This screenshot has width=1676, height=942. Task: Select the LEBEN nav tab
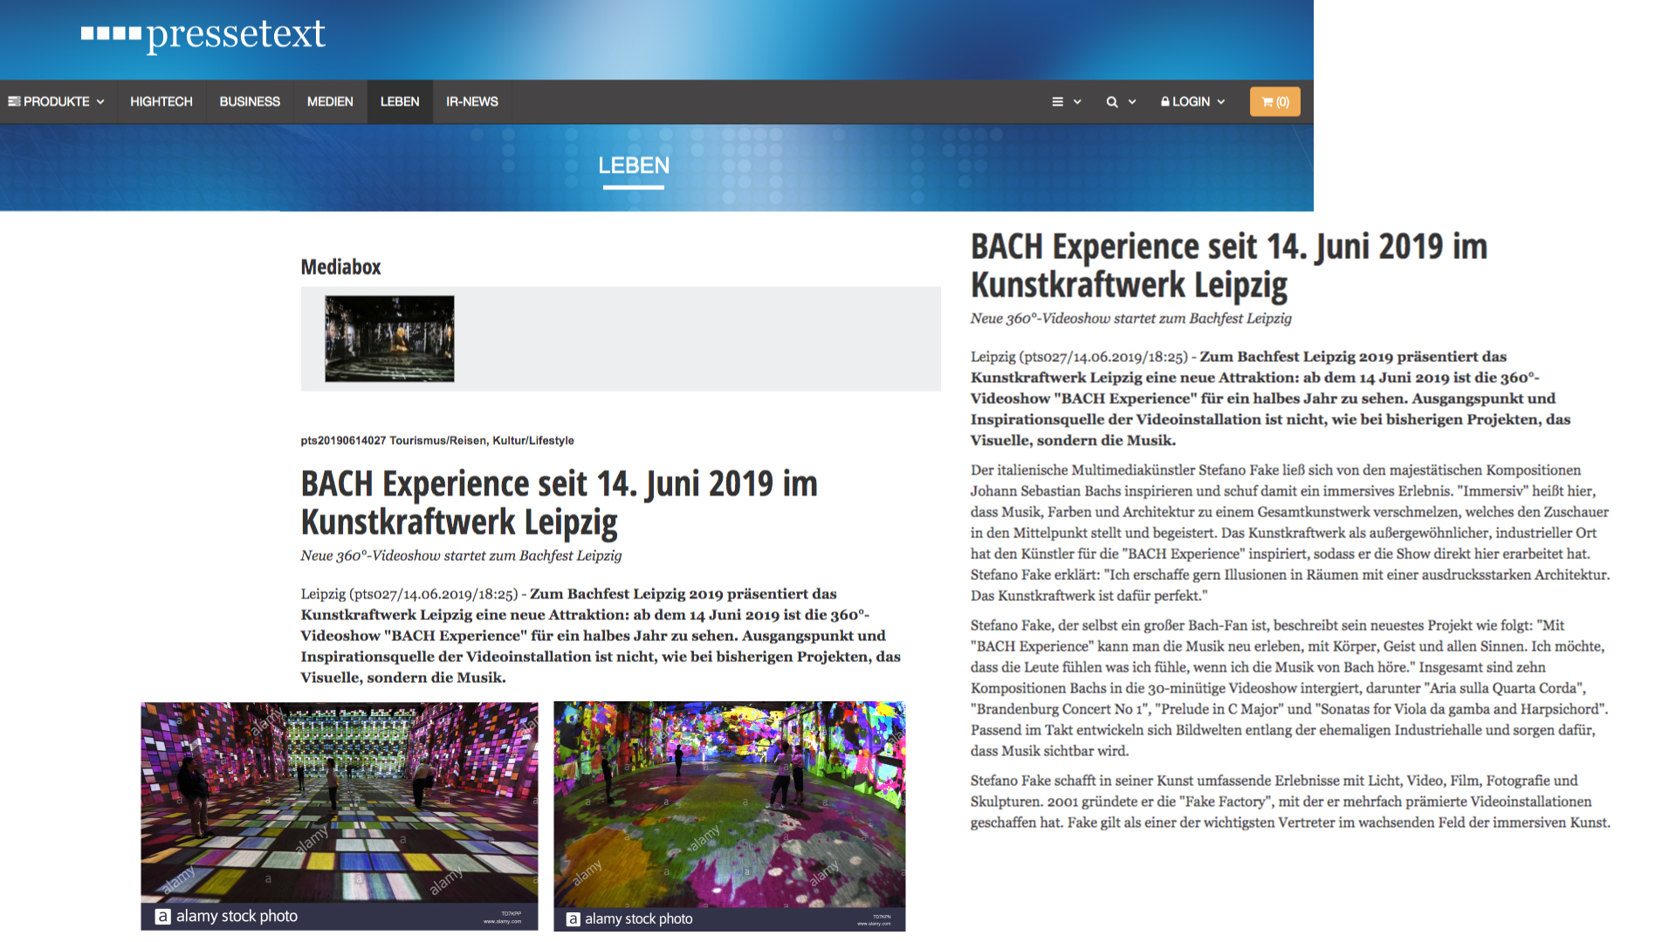[x=400, y=102]
